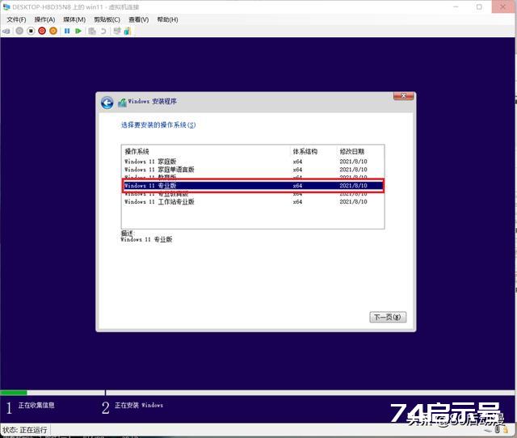The width and height of the screenshot is (517, 438).
Task: Click the 操作系统 column header
Action: click(137, 151)
